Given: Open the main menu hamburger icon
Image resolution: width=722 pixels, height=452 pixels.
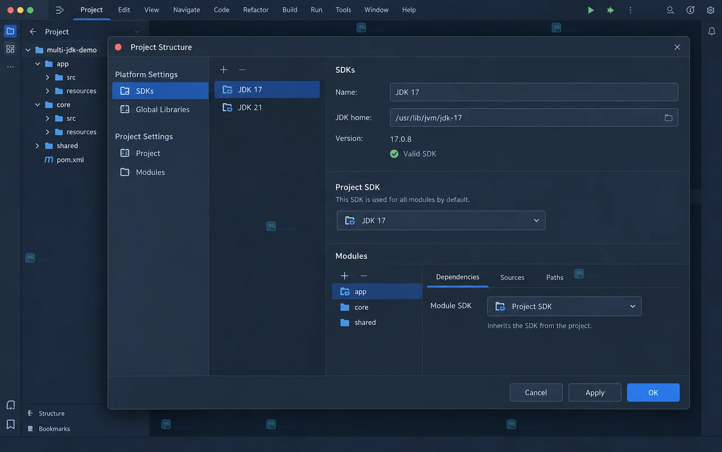Looking at the screenshot, I should pos(60,10).
